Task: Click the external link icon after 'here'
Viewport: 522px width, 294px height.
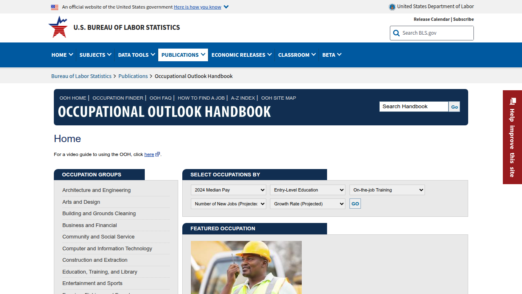Action: (158, 154)
